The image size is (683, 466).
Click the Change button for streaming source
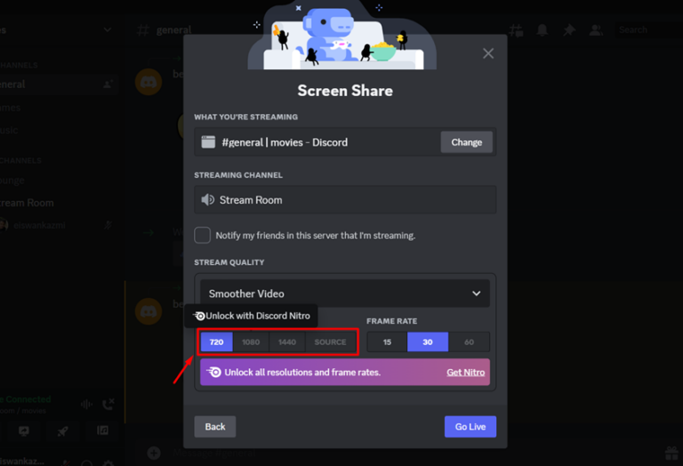(x=467, y=142)
